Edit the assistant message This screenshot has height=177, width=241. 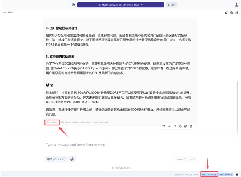(x=185, y=126)
